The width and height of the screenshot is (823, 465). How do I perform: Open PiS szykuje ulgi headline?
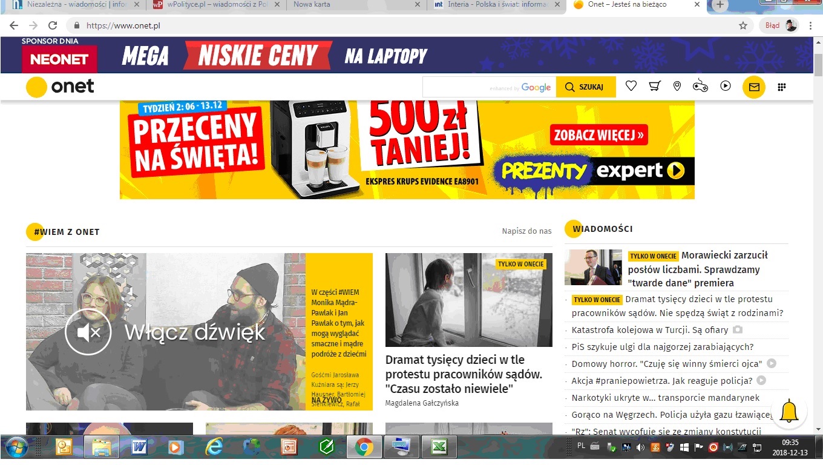point(663,347)
